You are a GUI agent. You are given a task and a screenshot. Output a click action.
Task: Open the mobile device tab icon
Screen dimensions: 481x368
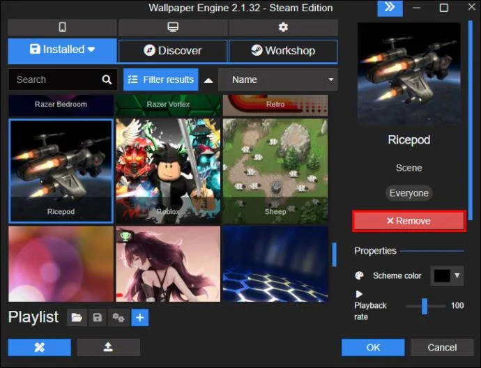click(x=62, y=27)
